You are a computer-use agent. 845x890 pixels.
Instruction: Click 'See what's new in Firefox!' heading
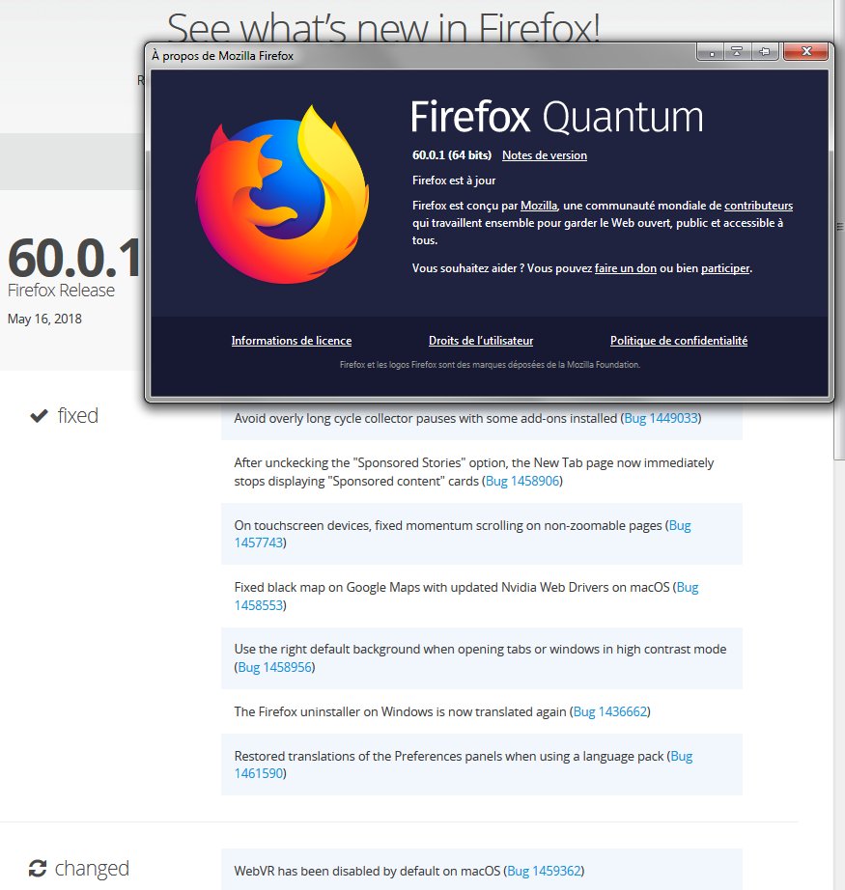(383, 27)
